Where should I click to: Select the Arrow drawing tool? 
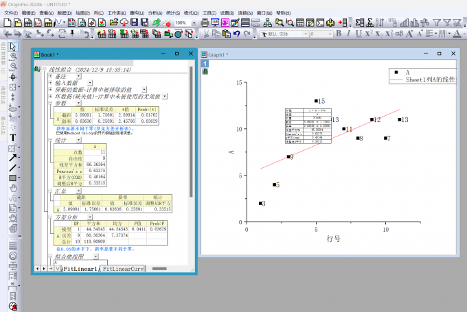pyautogui.click(x=13, y=158)
